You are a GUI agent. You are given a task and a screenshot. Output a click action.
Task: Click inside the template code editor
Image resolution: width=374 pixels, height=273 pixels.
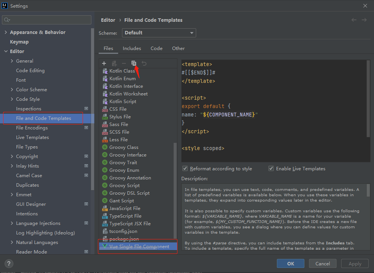pos(274,111)
